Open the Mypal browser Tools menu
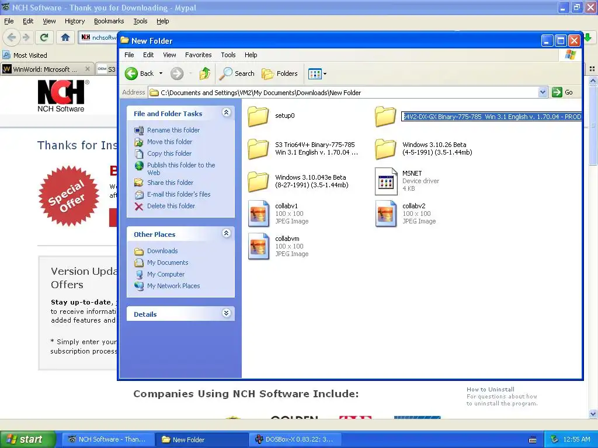Viewport: 598px width, 448px height. coord(140,22)
